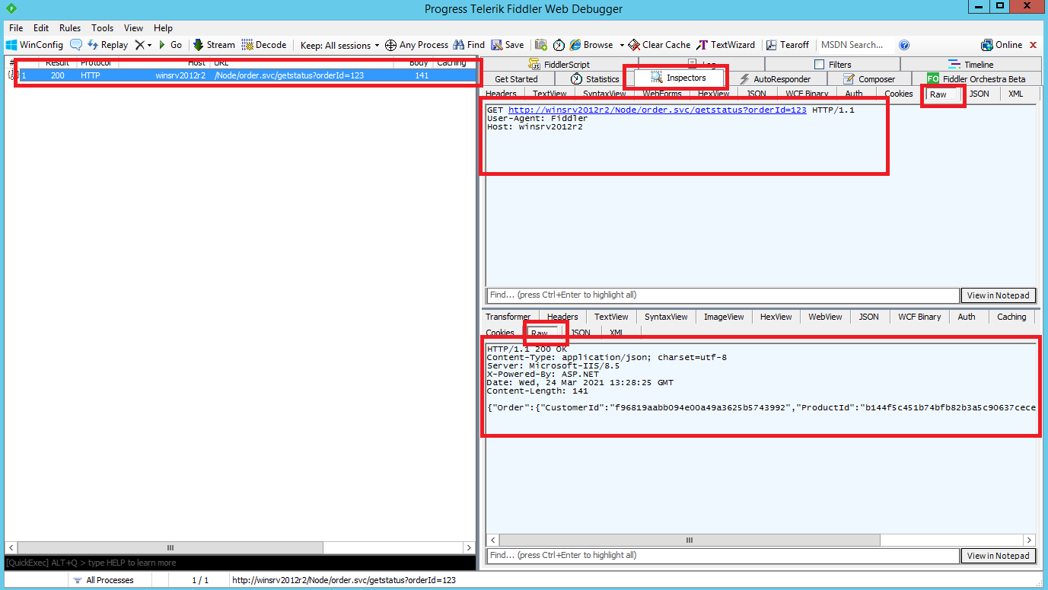Focus the response Find input box
The width and height of the screenshot is (1048, 590).
coord(722,556)
